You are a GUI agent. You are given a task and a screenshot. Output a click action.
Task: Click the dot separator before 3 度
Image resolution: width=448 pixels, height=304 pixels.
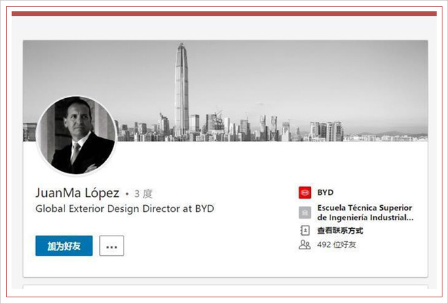click(127, 194)
